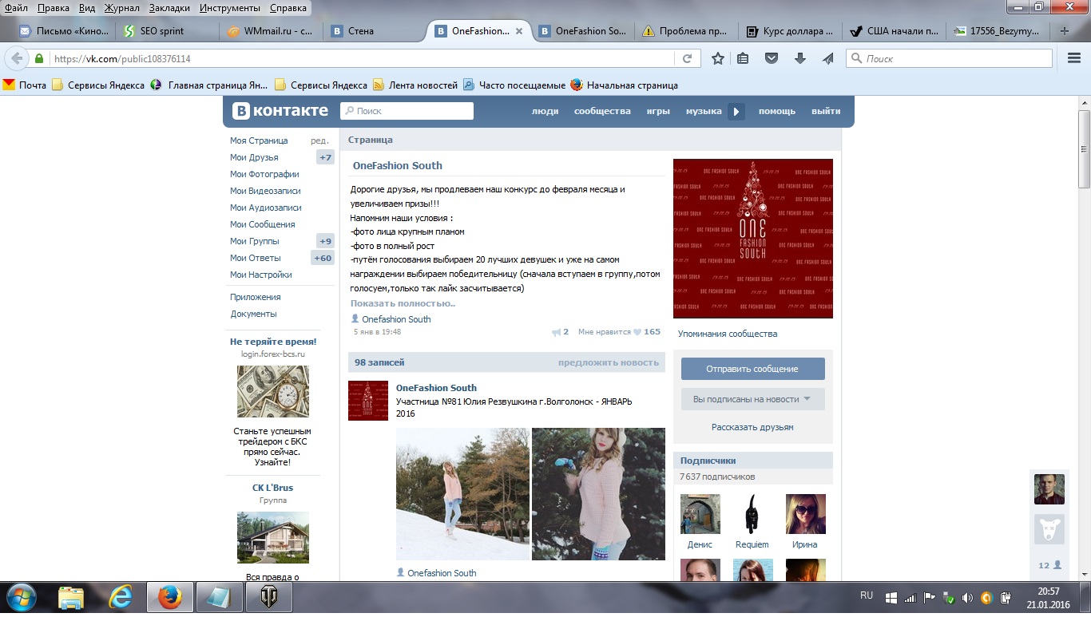Viewport: 1091px width, 621px height.
Task: Open the Справка menu
Action: pyautogui.click(x=288, y=8)
